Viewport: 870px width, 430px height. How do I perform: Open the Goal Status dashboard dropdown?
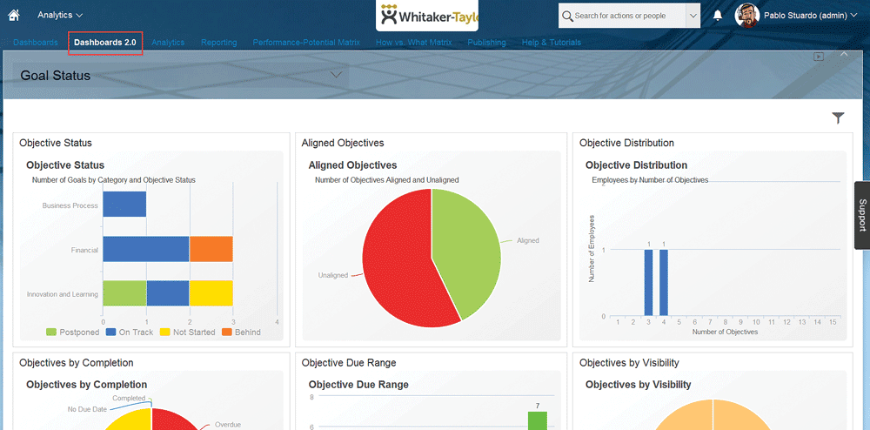(x=336, y=76)
